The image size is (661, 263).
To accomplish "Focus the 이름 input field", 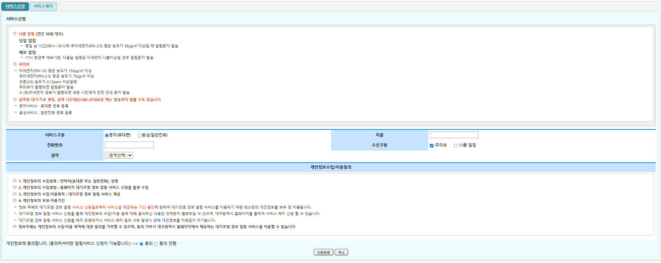I will coord(454,135).
